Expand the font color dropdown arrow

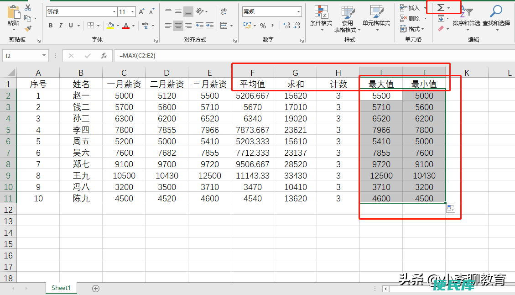coord(133,26)
